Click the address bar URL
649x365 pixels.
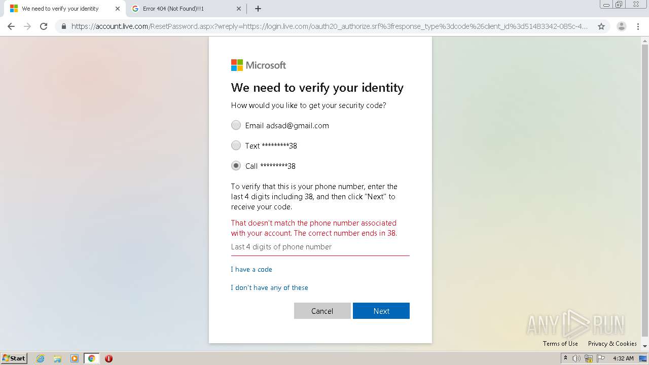330,26
